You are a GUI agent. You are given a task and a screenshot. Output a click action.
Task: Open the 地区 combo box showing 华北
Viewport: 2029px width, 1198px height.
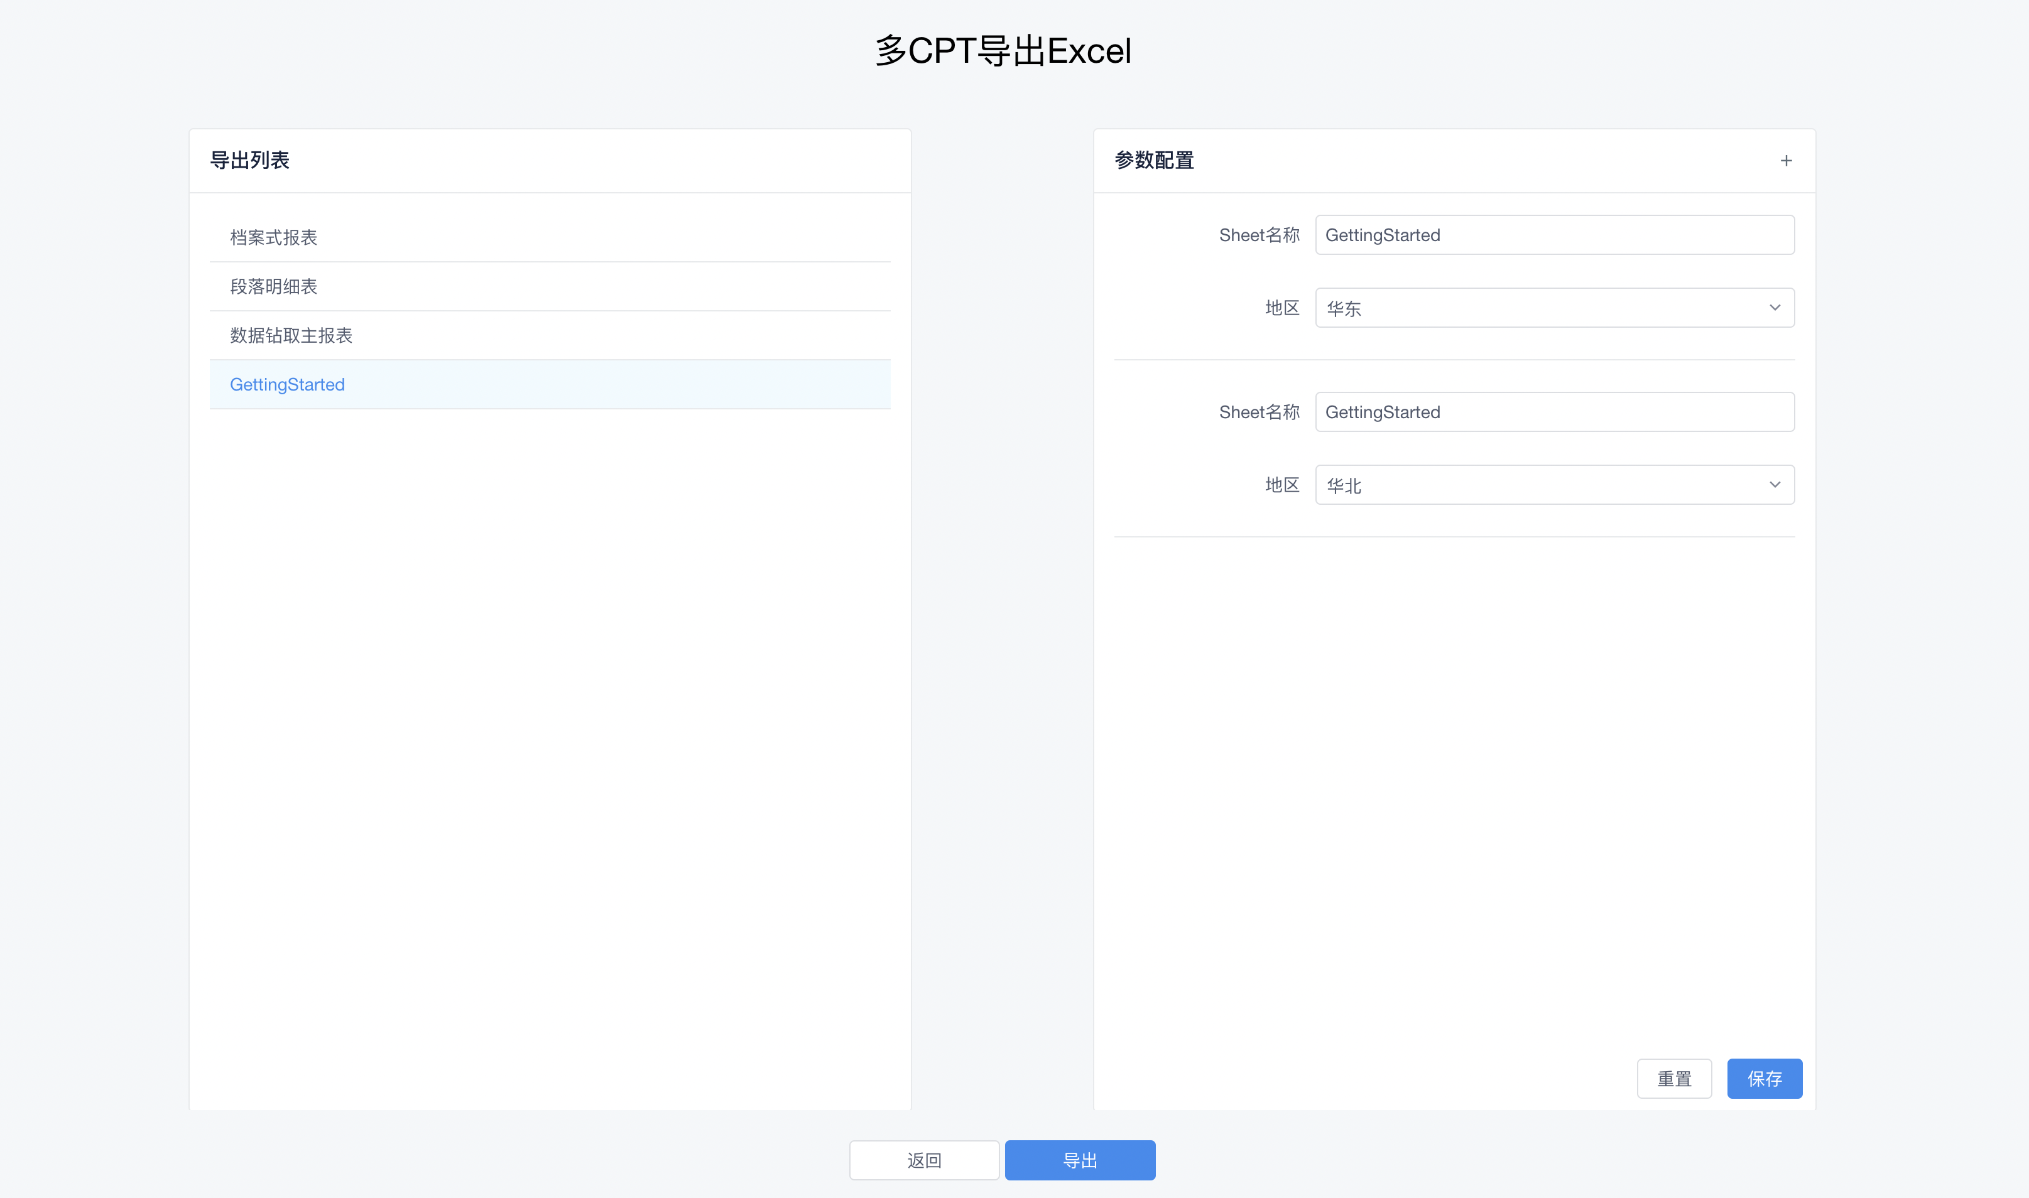click(x=1554, y=484)
